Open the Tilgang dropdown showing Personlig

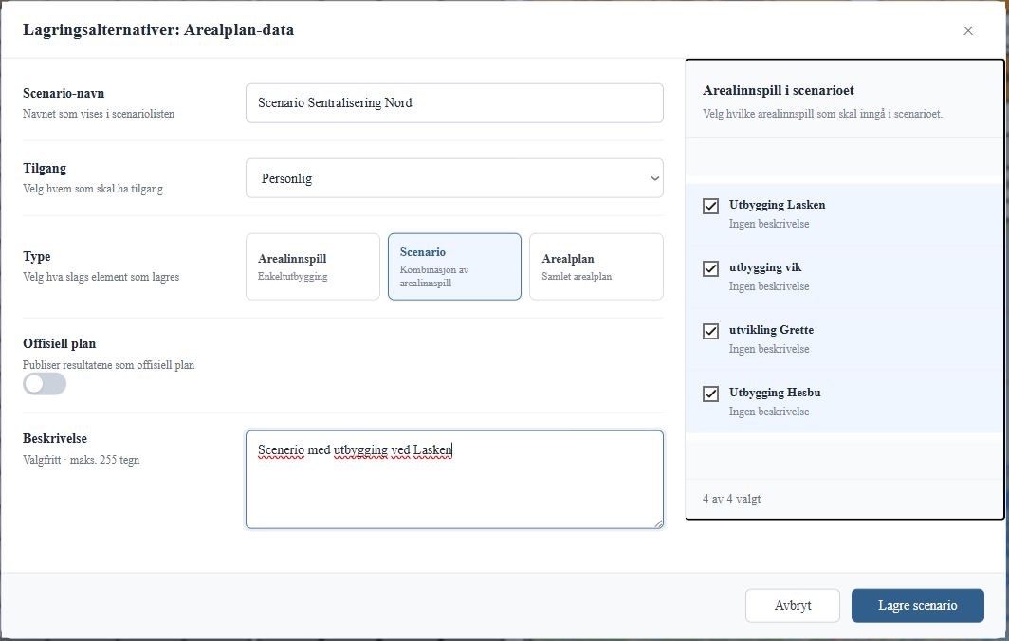(454, 178)
